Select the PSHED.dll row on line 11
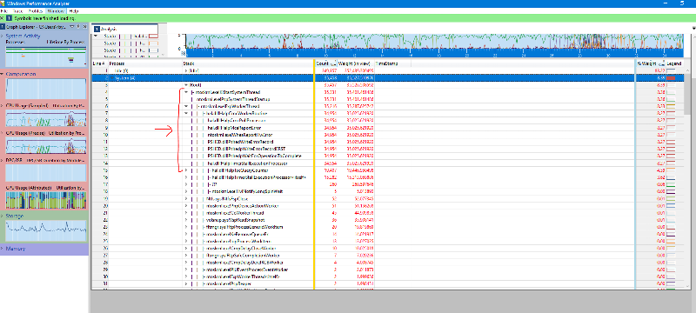 click(241, 142)
